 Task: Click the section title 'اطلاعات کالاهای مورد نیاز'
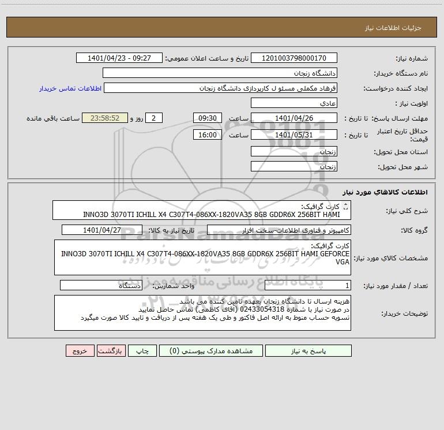(x=385, y=192)
